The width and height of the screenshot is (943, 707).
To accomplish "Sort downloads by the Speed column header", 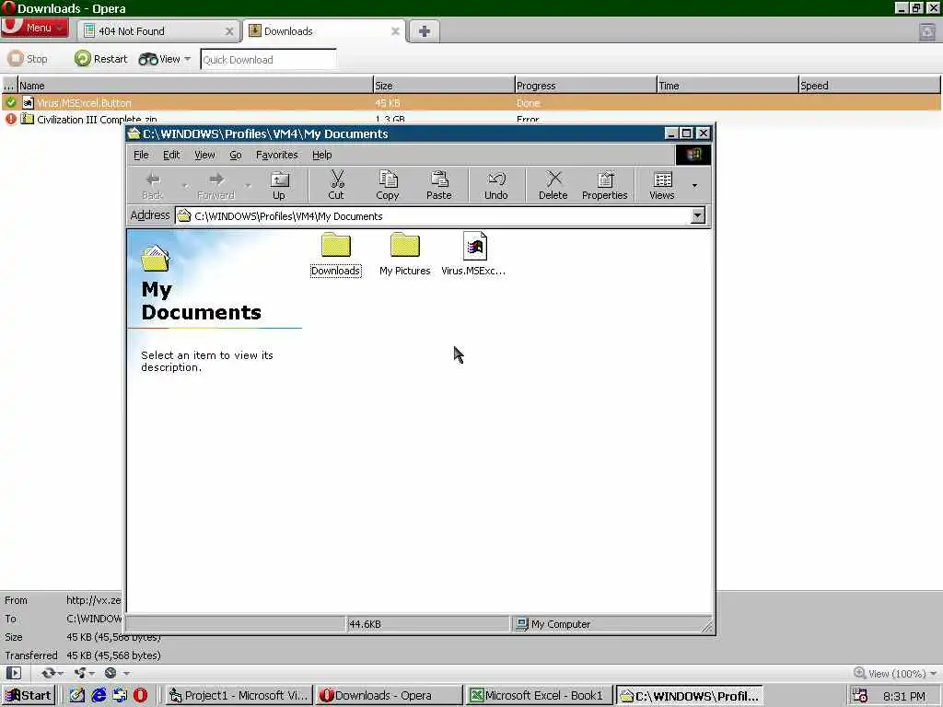I will click(869, 86).
